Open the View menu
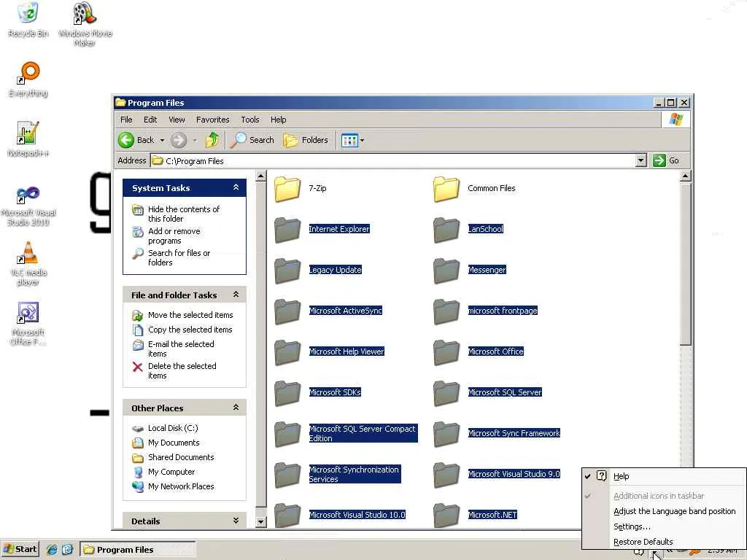This screenshot has height=560, width=747. tap(177, 120)
